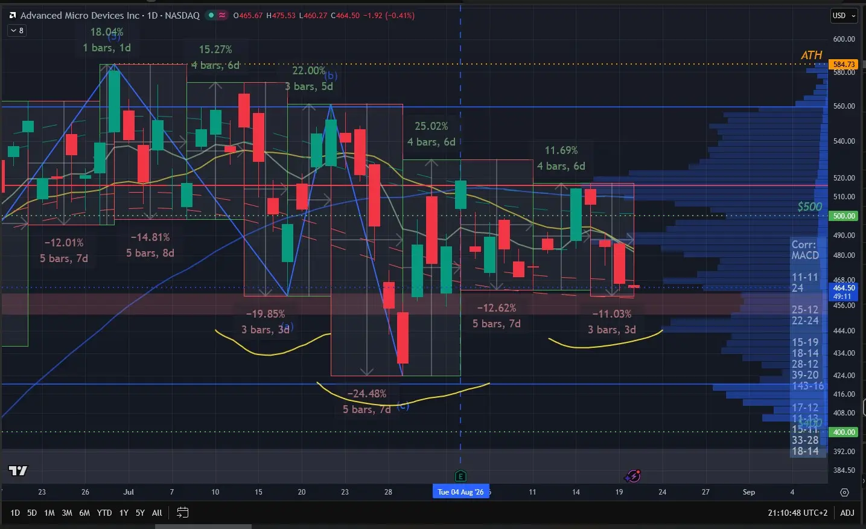Screen dimensions: 866x529
Task: Click the green 500.00 price label
Action: click(844, 216)
